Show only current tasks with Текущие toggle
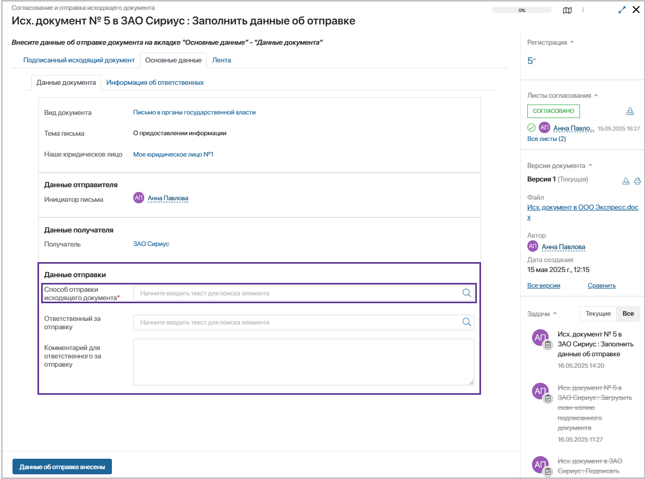The image size is (645, 479). [598, 314]
